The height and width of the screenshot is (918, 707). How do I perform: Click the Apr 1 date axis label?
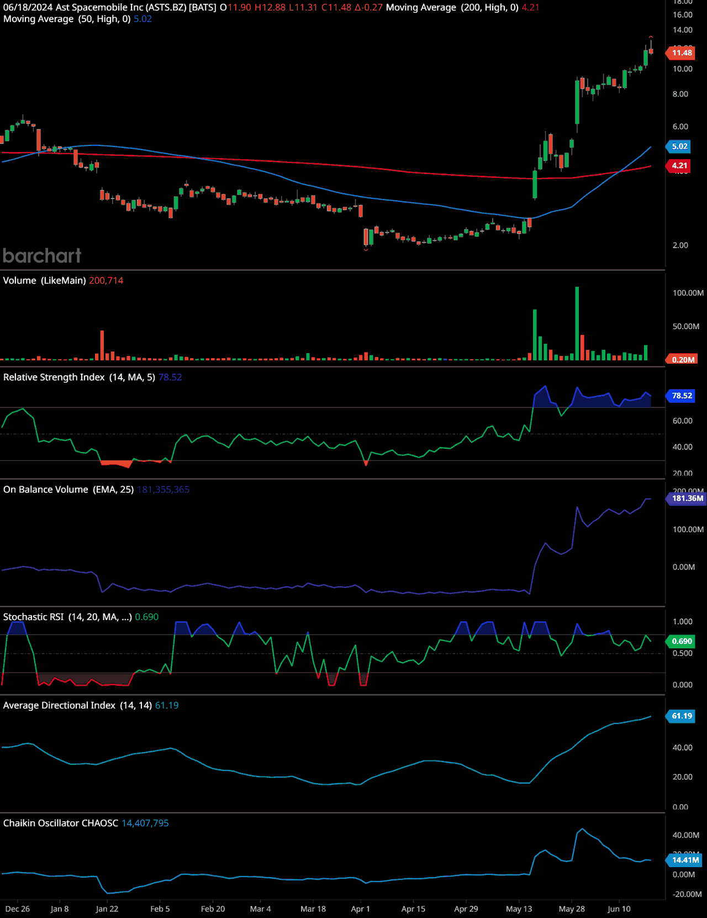tap(361, 909)
